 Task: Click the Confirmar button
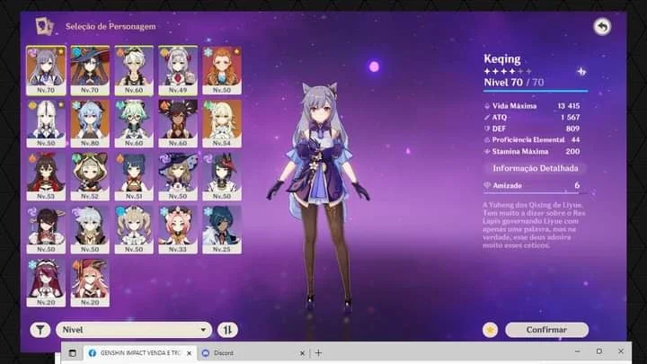(x=546, y=330)
